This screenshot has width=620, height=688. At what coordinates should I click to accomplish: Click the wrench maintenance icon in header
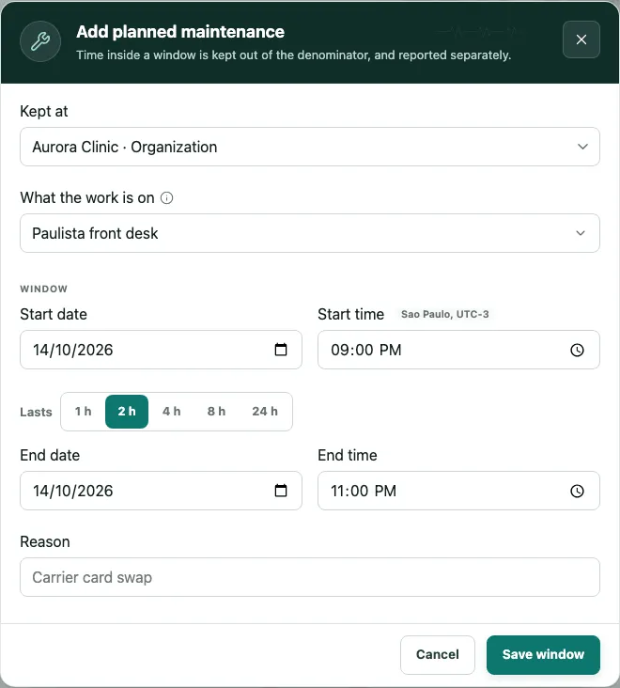(40, 41)
